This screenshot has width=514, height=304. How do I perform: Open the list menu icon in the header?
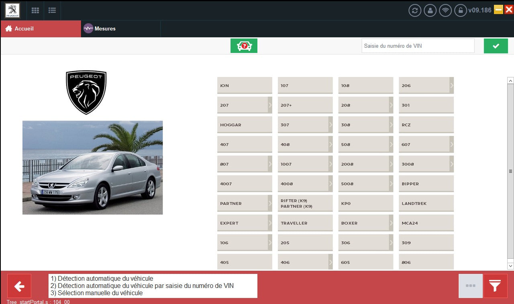click(x=52, y=10)
